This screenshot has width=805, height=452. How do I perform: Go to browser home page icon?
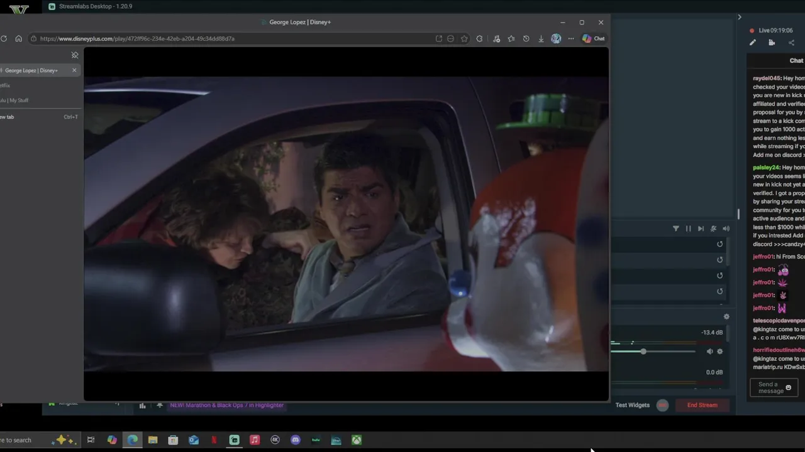(x=18, y=38)
